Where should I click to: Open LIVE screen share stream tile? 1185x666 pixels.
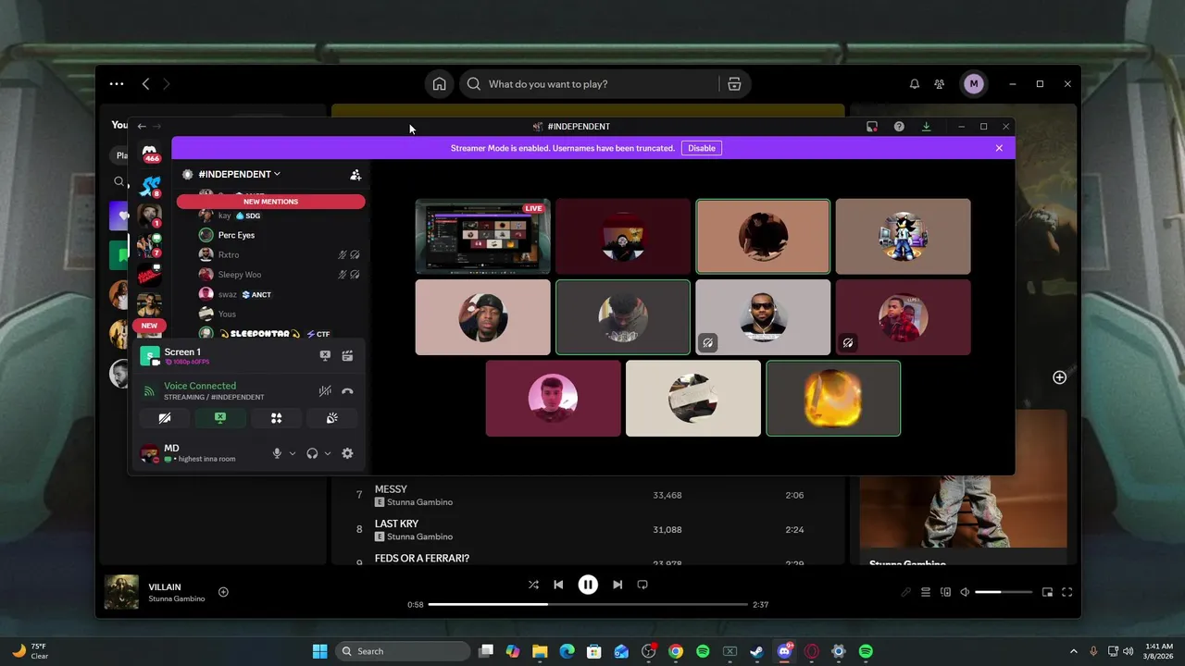(482, 237)
